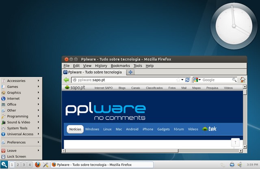
Task: Click the site identity globe icon in the URL bar
Action: click(x=75, y=80)
